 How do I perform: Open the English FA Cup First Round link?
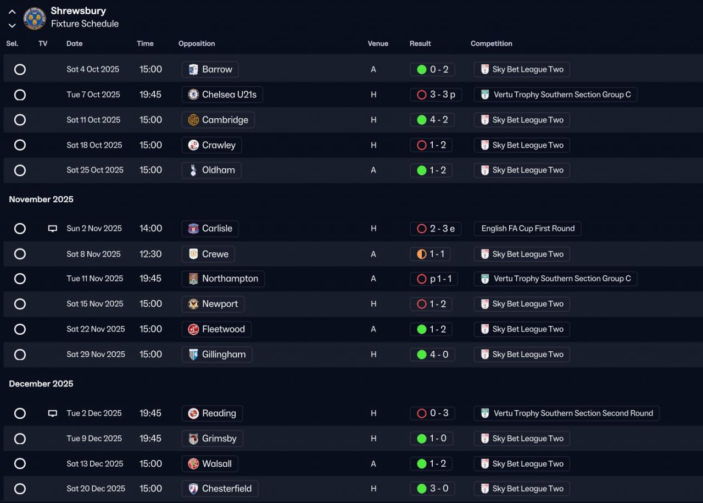click(528, 229)
